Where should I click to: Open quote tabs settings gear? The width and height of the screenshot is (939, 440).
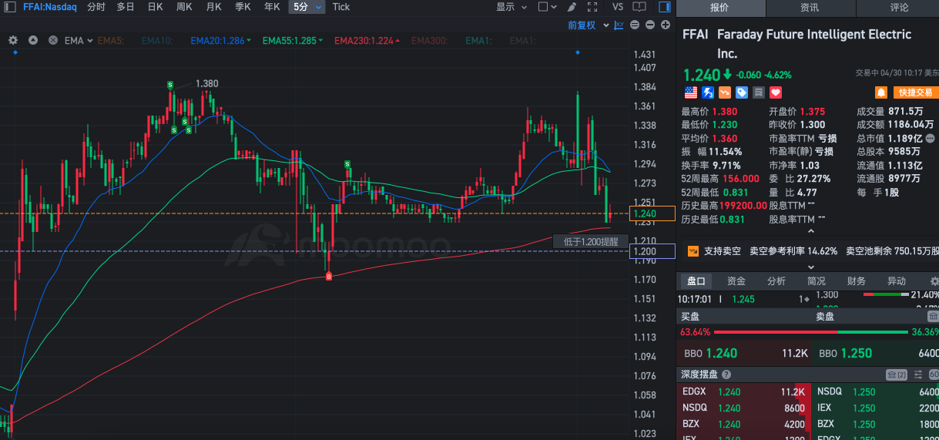[x=934, y=281]
